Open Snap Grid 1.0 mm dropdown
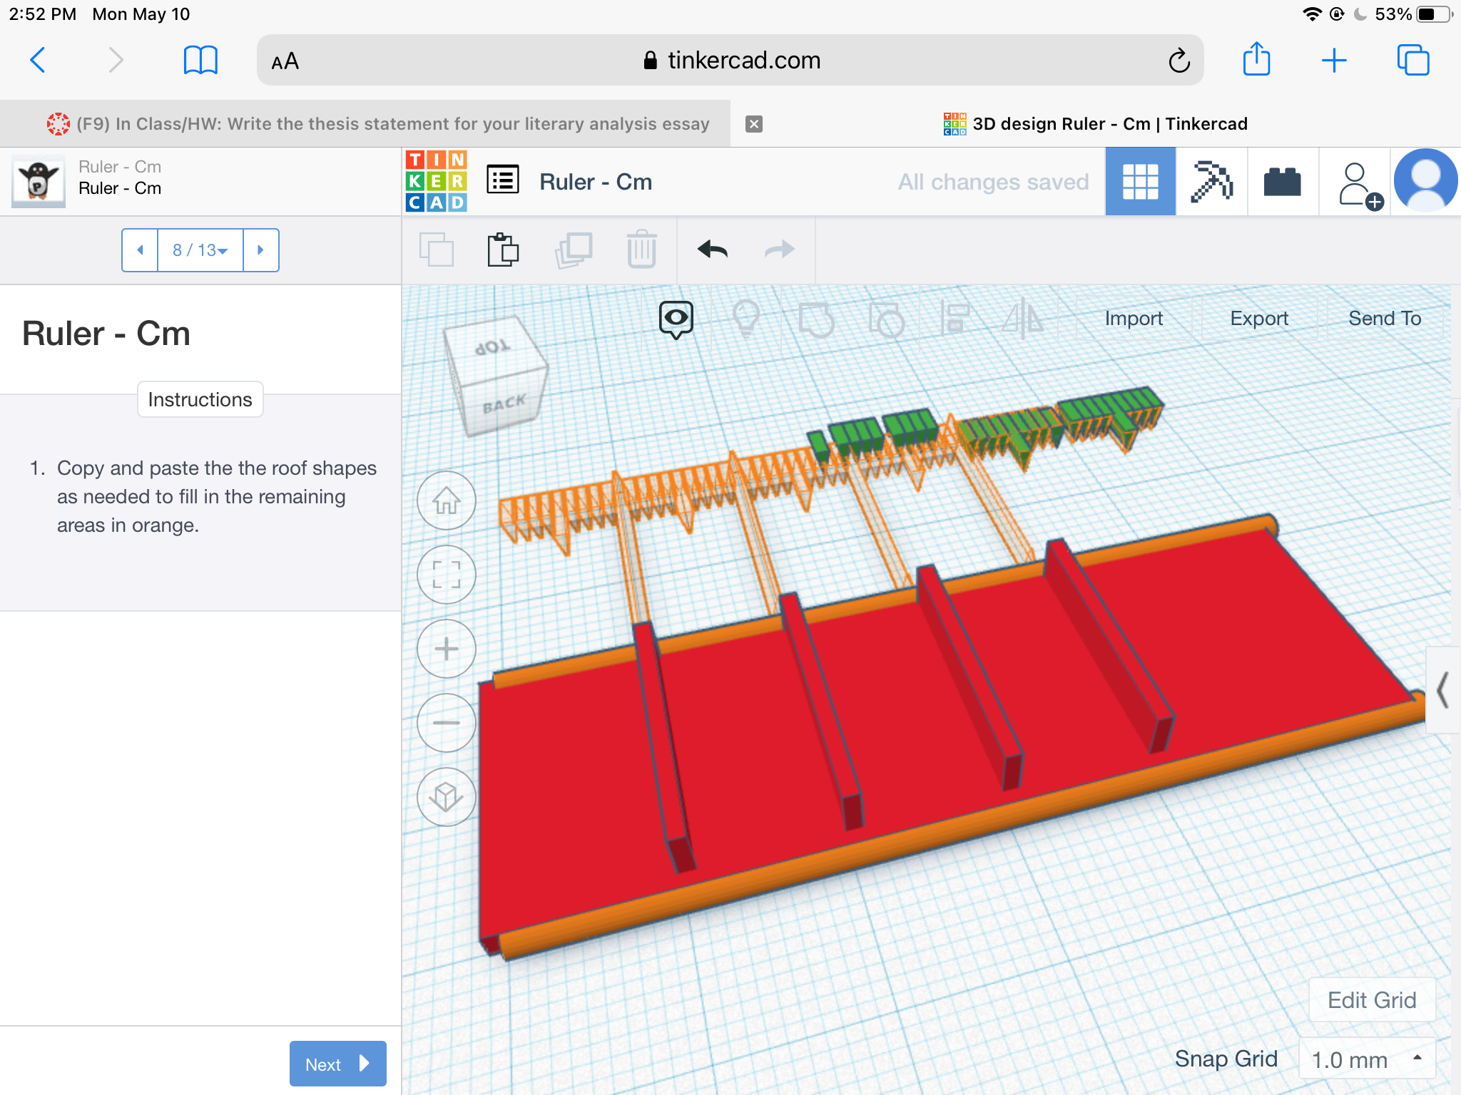The width and height of the screenshot is (1461, 1095). coord(1367,1059)
